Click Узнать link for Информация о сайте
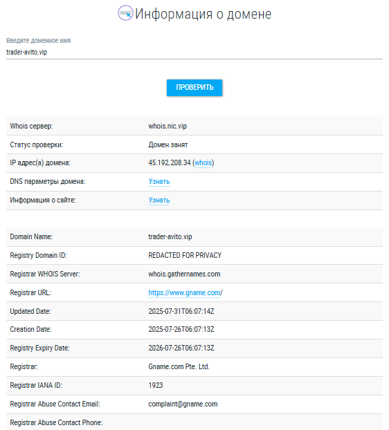This screenshot has width=389, height=430. coord(159,200)
